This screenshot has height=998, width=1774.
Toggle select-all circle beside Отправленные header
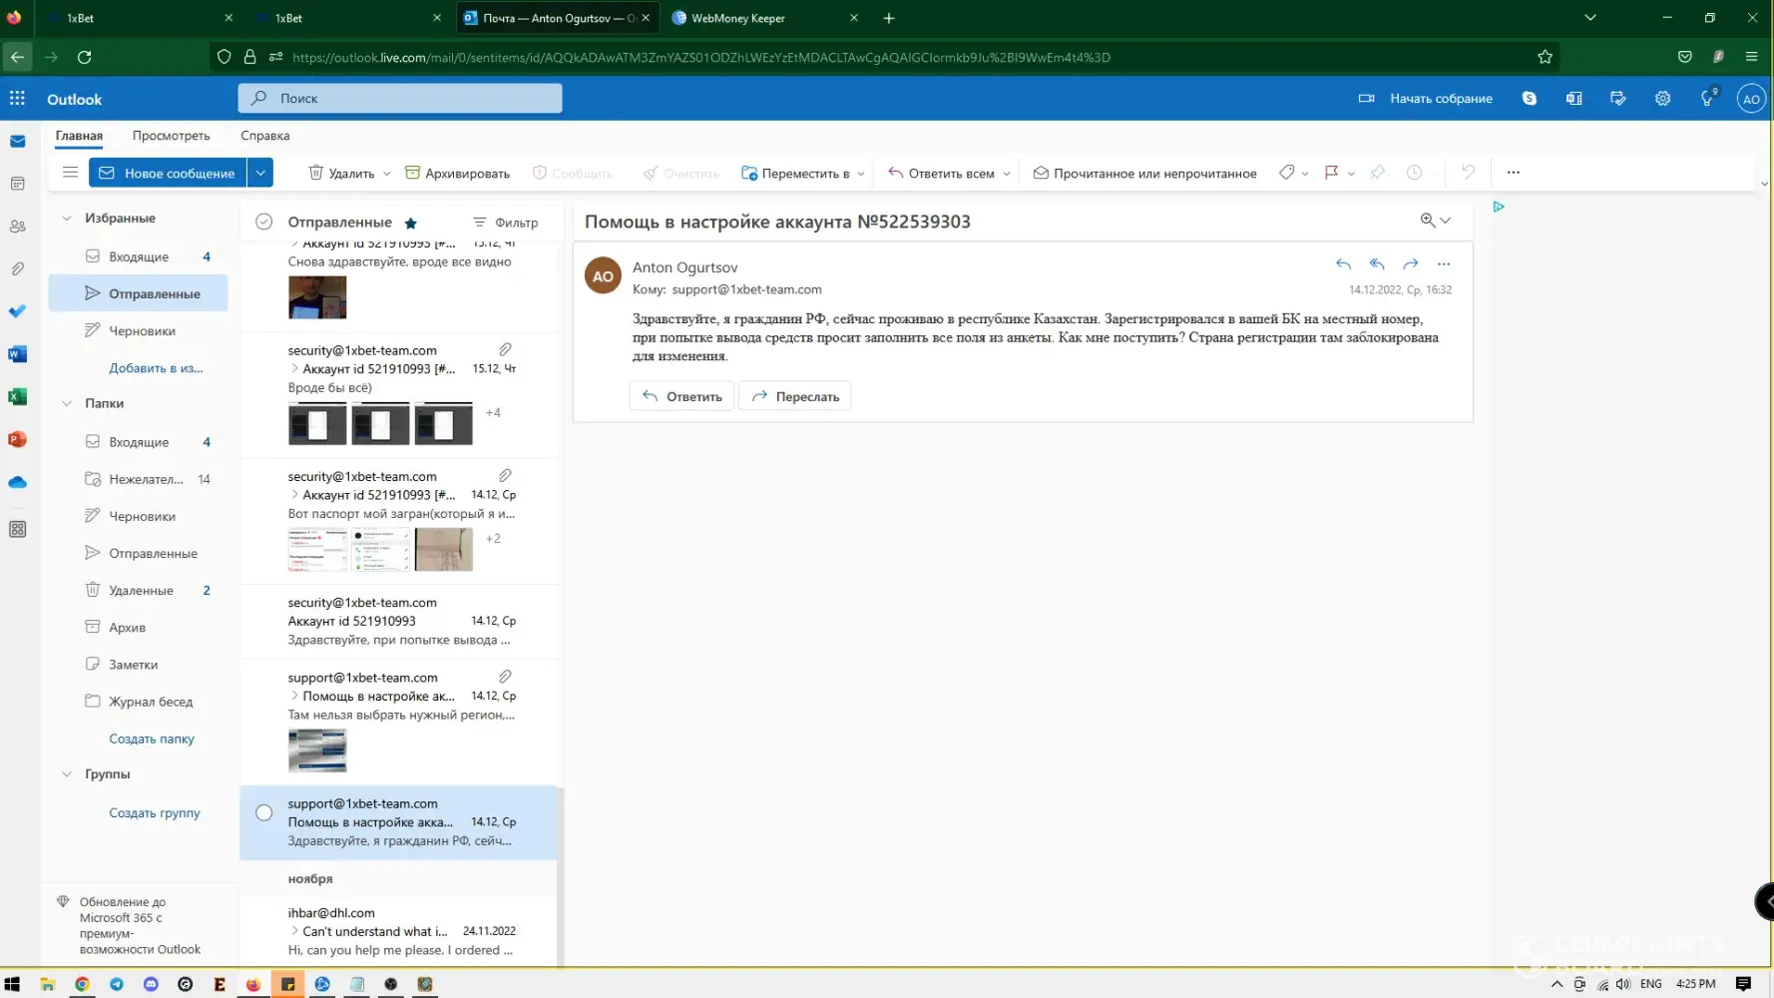click(263, 223)
